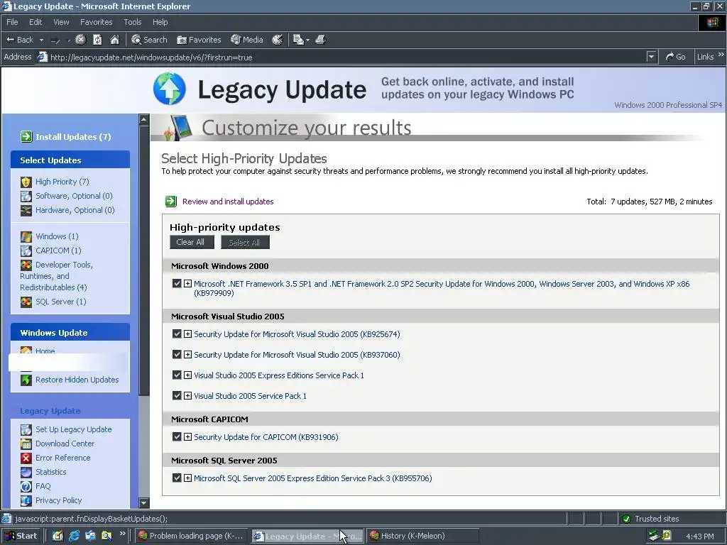Open the Back button history dropdown
The height and width of the screenshot is (545, 727).
(x=41, y=40)
